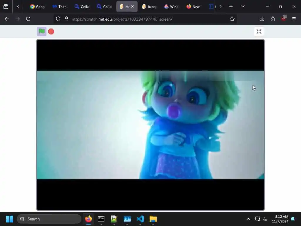Viewport: 301px width, 226px height.
Task: Open Firefox application hamburger menu
Action: click(294, 19)
